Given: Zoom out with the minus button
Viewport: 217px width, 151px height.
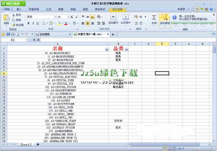Looking at the screenshot, I should pyautogui.click(x=187, y=148).
